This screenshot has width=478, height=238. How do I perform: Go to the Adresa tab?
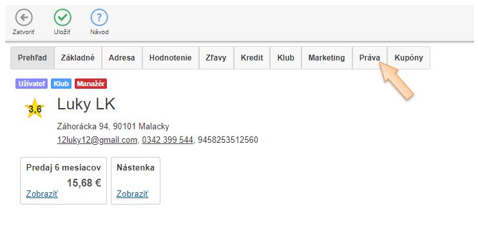tap(122, 58)
